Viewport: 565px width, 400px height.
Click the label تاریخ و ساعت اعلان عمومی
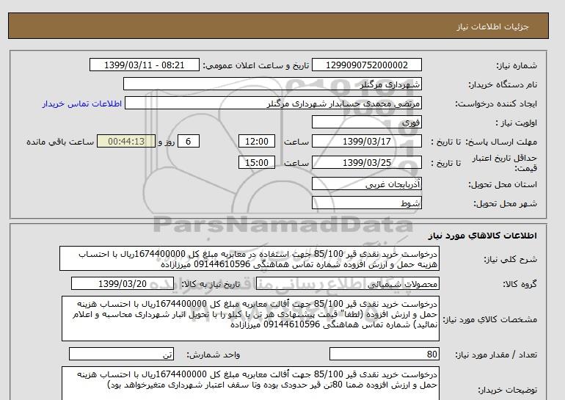256,65
